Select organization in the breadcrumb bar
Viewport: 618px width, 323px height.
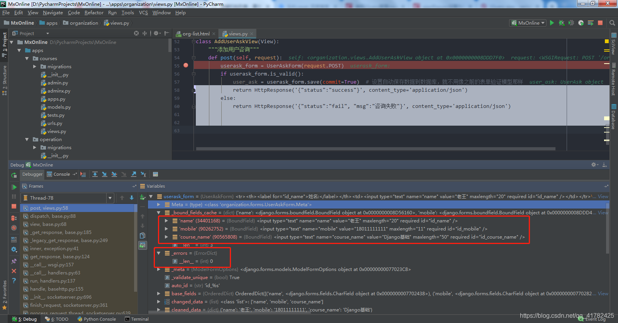pyautogui.click(x=81, y=23)
